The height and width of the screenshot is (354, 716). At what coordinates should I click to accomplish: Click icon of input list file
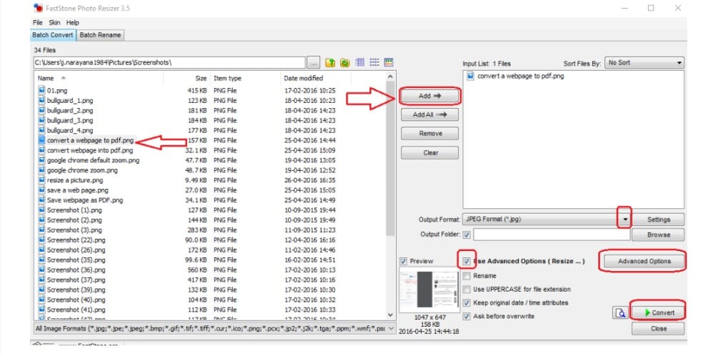471,77
